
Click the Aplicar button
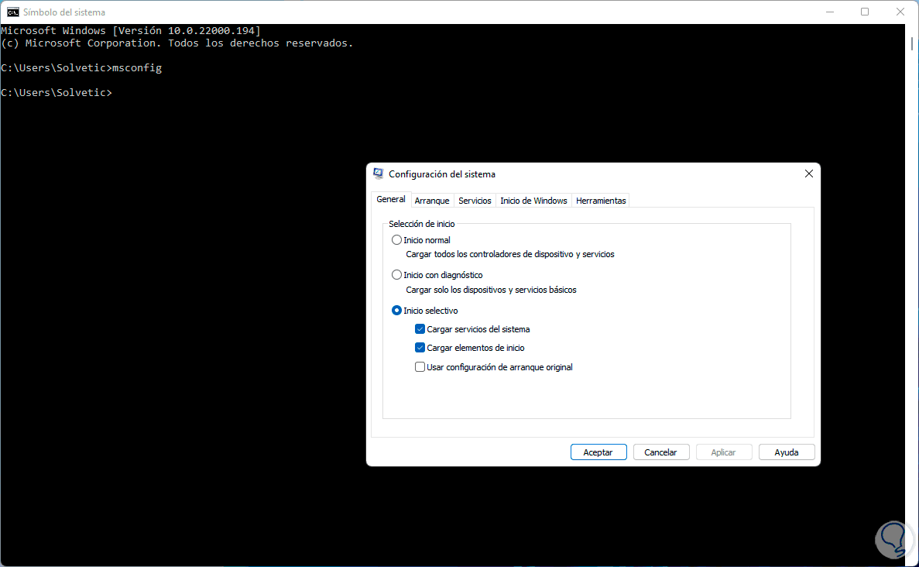point(723,452)
